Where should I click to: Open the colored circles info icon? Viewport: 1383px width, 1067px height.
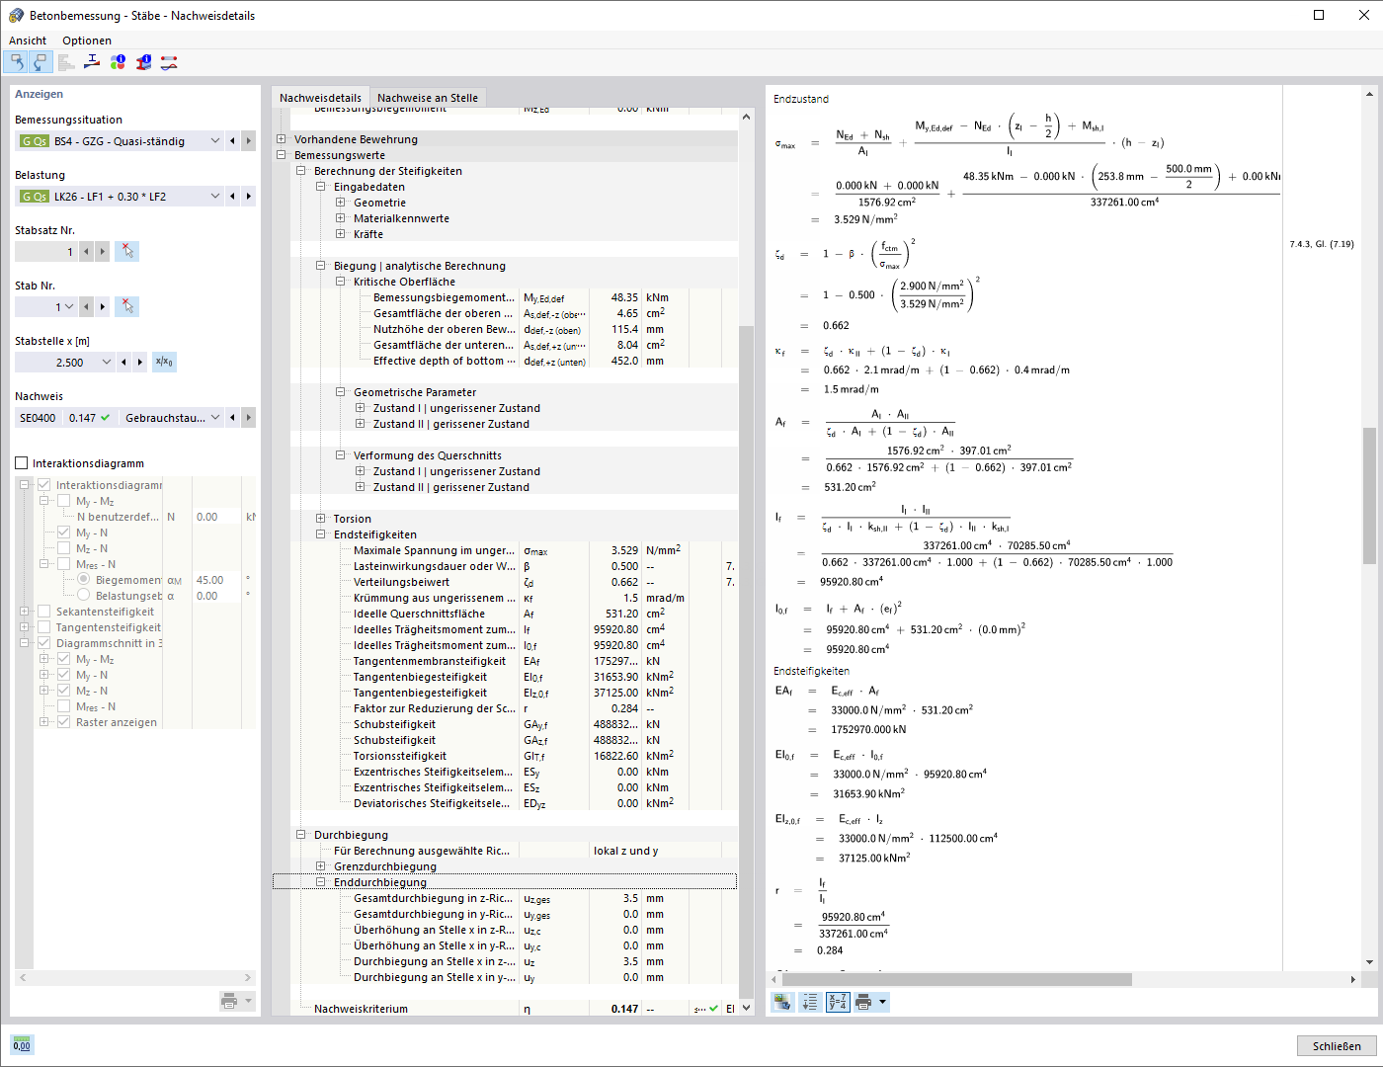click(118, 62)
